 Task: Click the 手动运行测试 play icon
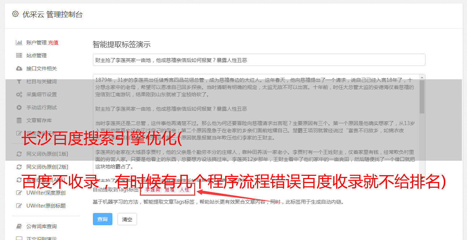(19, 107)
